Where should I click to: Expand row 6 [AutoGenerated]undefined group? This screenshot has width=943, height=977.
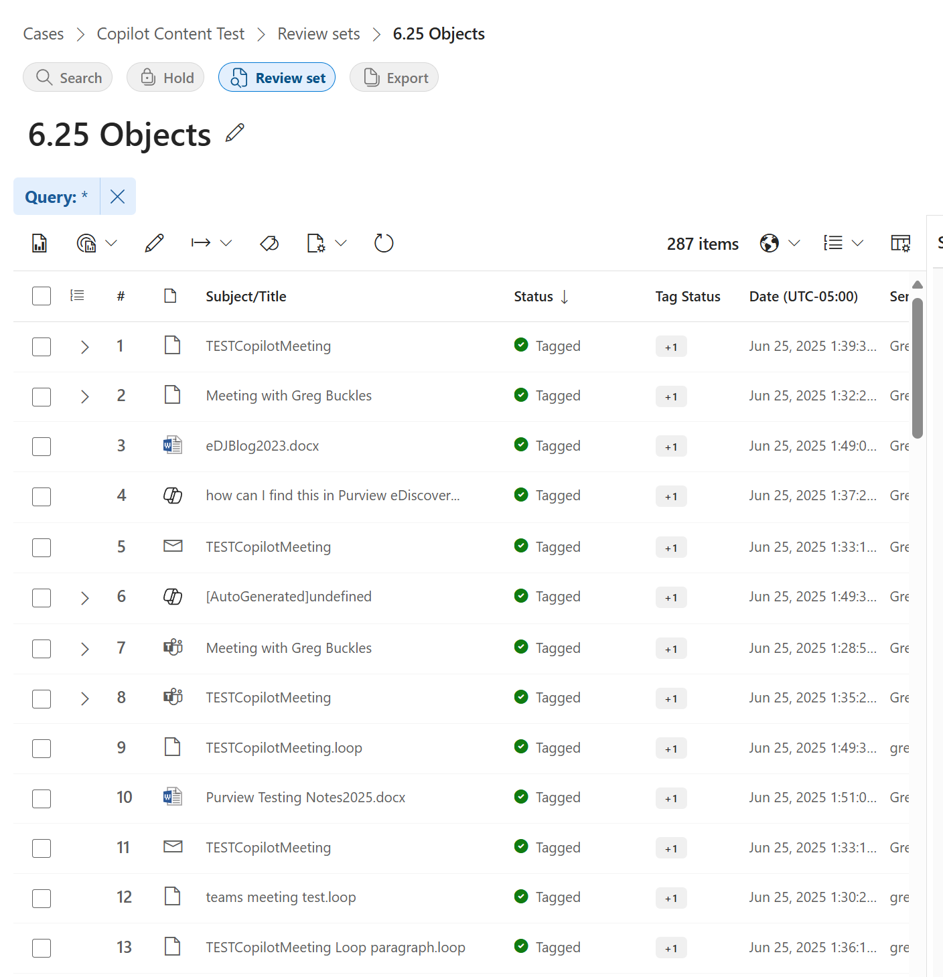(84, 598)
